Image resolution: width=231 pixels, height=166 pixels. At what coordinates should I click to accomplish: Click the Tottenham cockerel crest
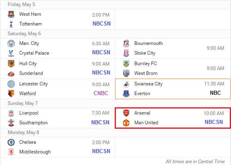click(x=11, y=24)
